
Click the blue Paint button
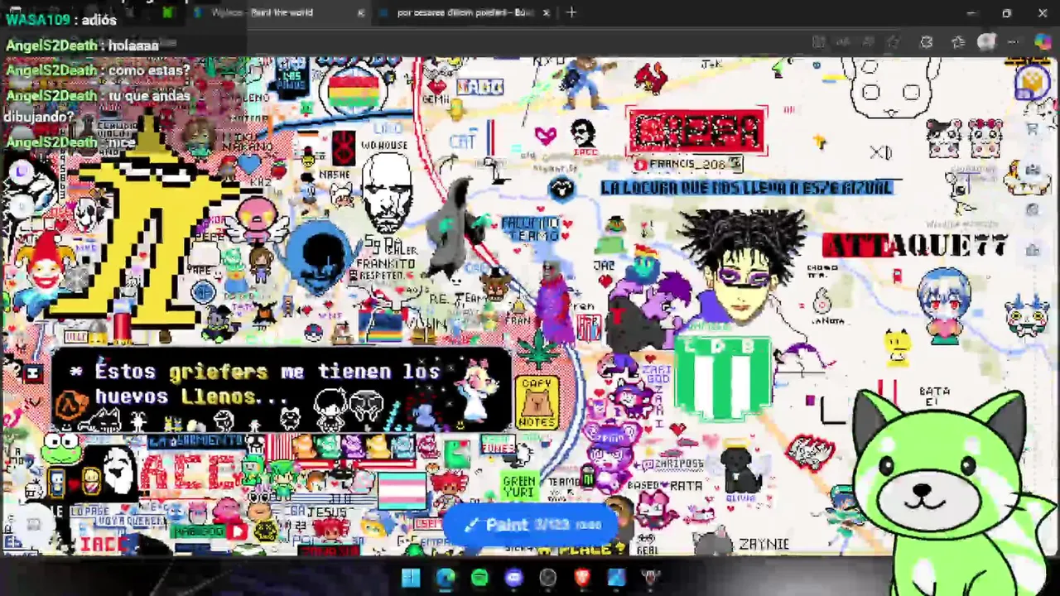click(531, 525)
